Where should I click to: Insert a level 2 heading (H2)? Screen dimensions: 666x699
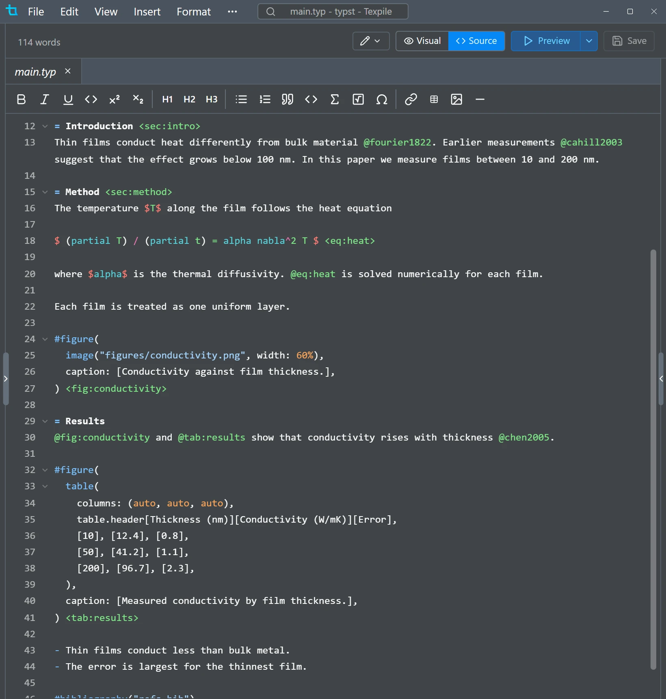(189, 99)
